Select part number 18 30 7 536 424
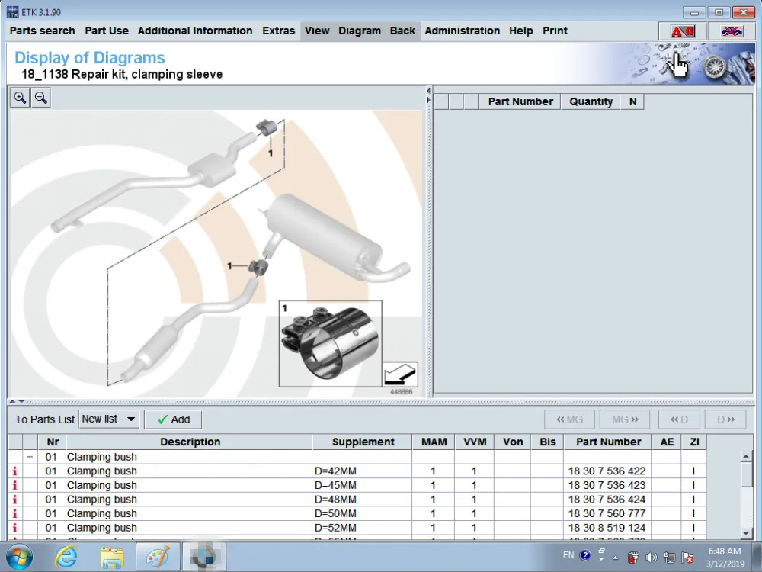Screen dimensions: 762x572 [x=607, y=499]
